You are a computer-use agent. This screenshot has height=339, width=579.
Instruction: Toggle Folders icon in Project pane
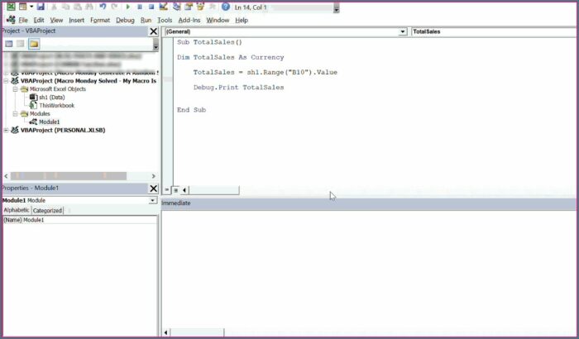pos(34,44)
